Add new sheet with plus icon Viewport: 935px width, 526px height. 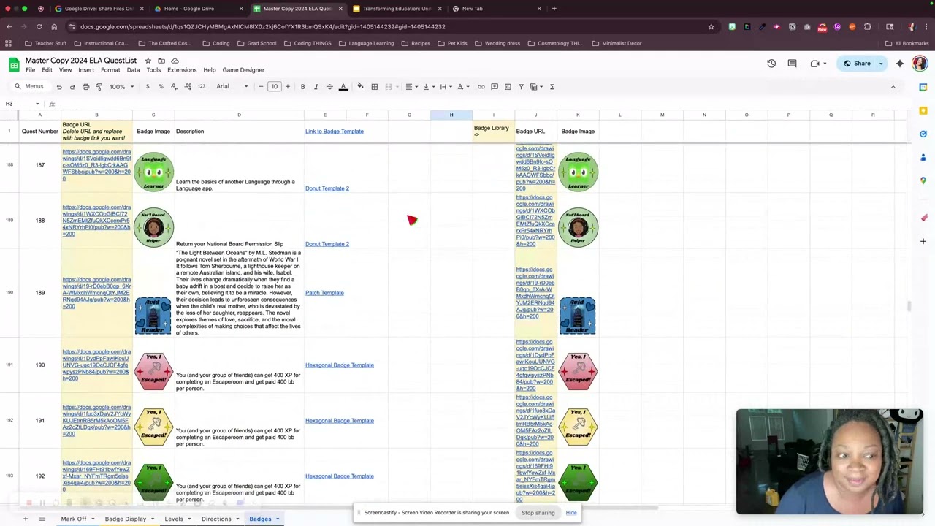[25, 519]
